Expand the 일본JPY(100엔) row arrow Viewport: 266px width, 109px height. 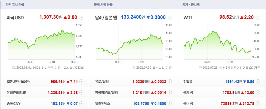(x=81, y=82)
